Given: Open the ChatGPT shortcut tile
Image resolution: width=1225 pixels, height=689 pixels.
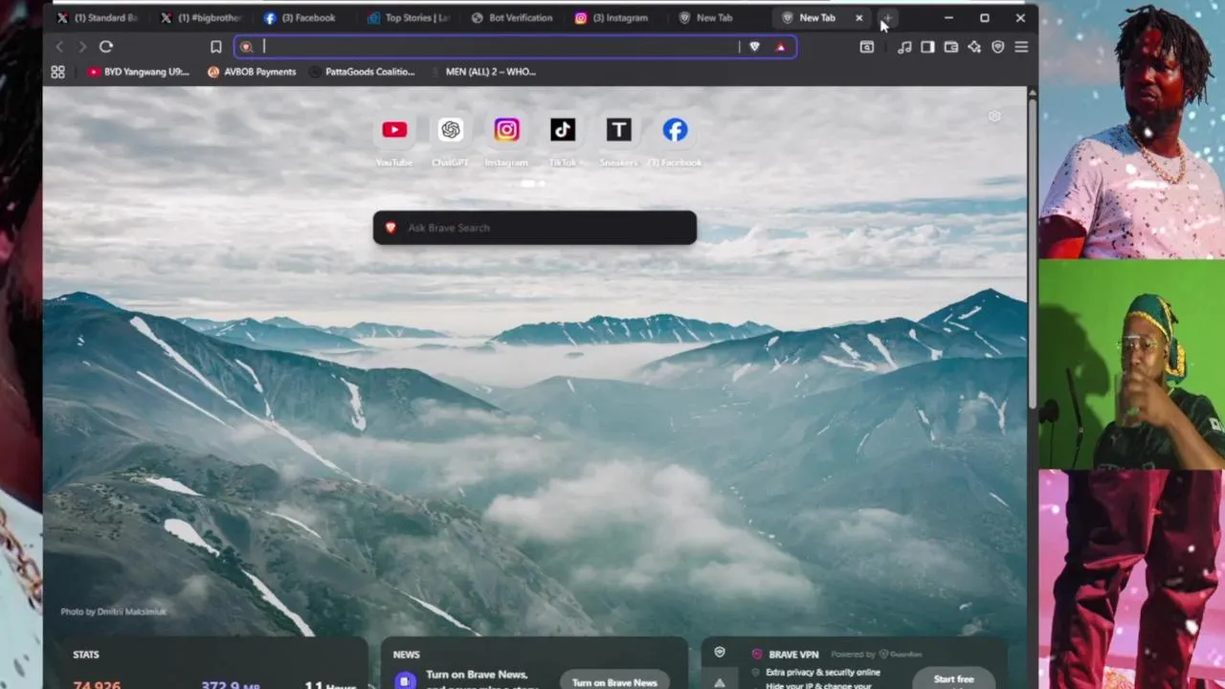Looking at the screenshot, I should (x=450, y=130).
